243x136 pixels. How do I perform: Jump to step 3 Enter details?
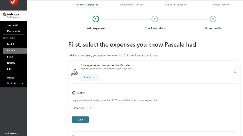(213, 19)
